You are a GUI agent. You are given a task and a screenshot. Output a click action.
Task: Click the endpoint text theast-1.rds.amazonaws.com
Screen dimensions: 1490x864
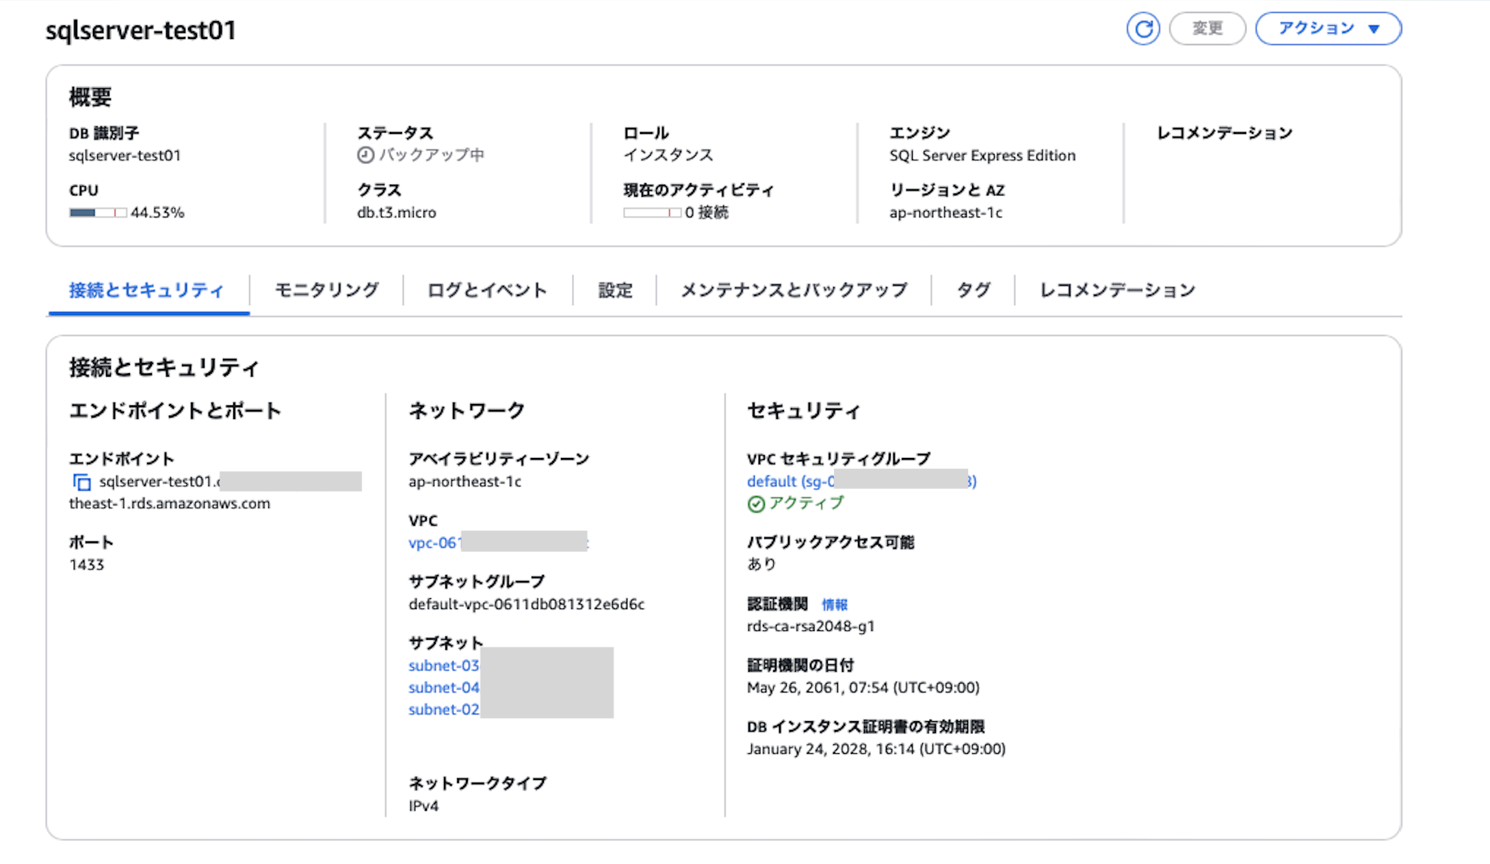(x=170, y=504)
